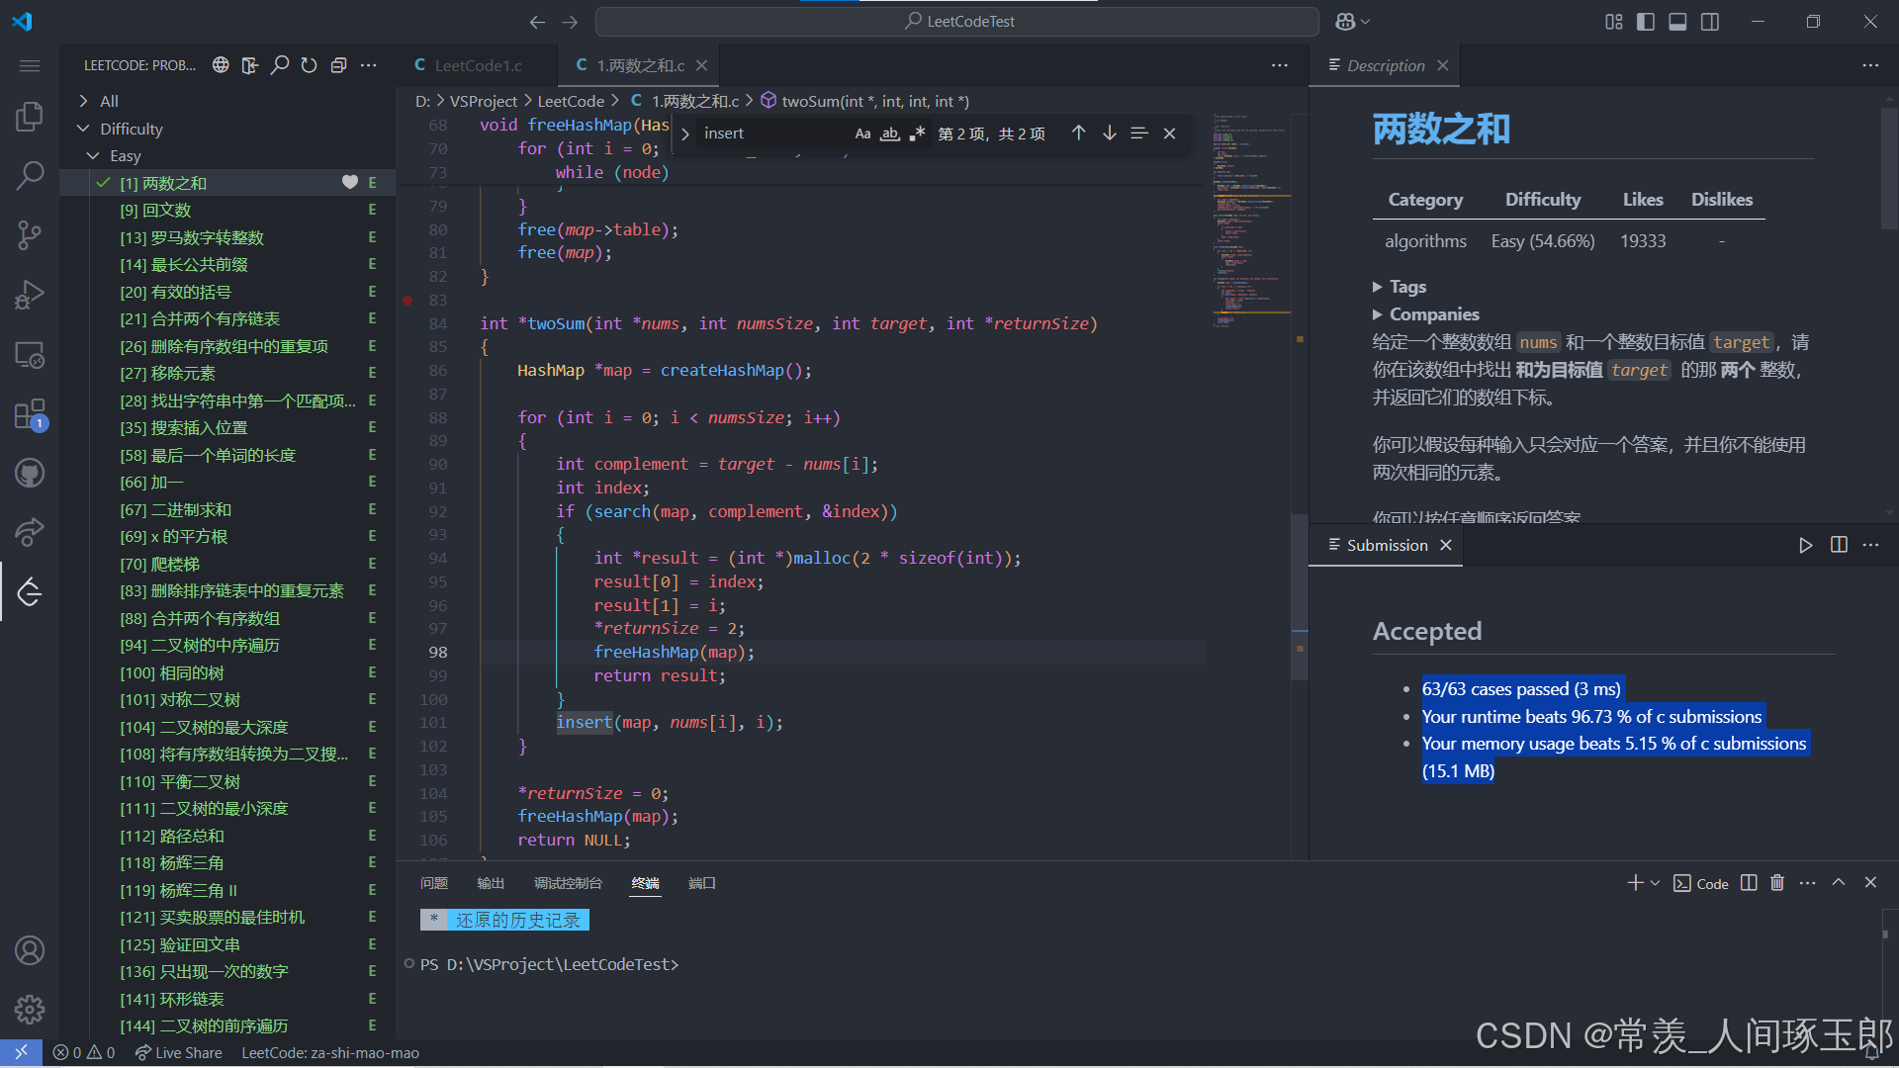Open the Source Control view

[30, 234]
